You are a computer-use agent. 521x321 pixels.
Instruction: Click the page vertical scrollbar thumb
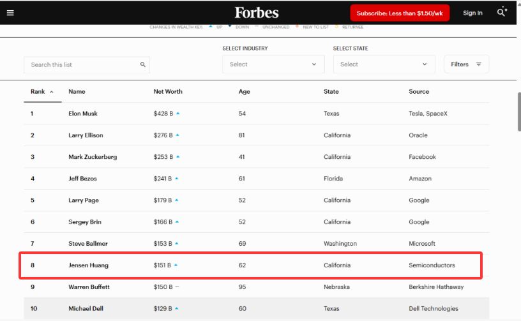click(518, 112)
